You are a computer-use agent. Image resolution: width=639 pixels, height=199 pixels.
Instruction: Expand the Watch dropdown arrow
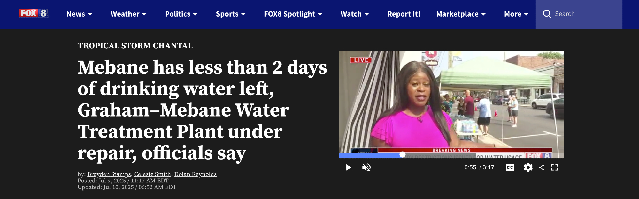click(x=367, y=14)
